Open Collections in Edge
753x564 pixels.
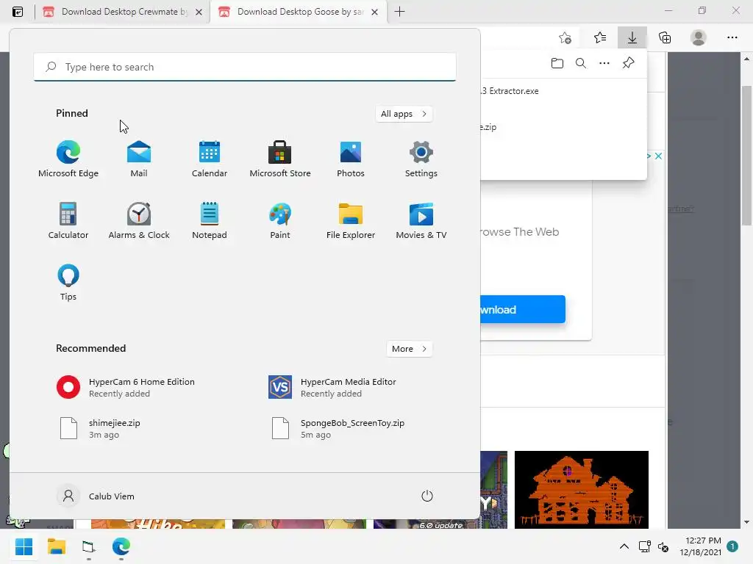click(x=665, y=38)
